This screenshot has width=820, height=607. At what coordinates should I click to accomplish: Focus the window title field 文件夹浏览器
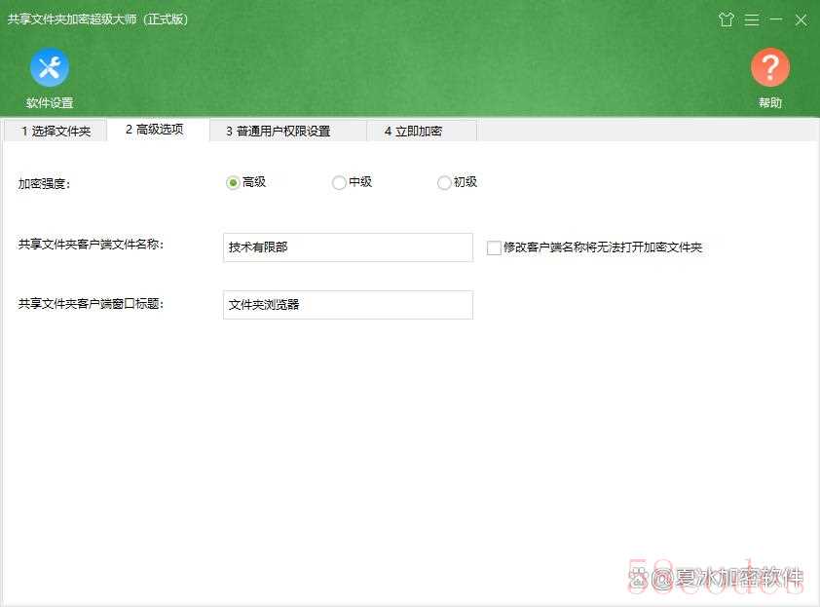[347, 305]
